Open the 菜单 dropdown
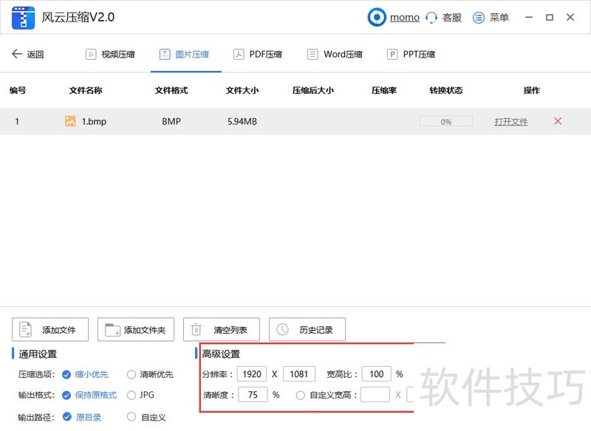This screenshot has width=591, height=431. pyautogui.click(x=491, y=17)
